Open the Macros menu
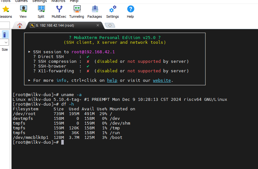This screenshot has width=258, height=169. coord(58,1)
